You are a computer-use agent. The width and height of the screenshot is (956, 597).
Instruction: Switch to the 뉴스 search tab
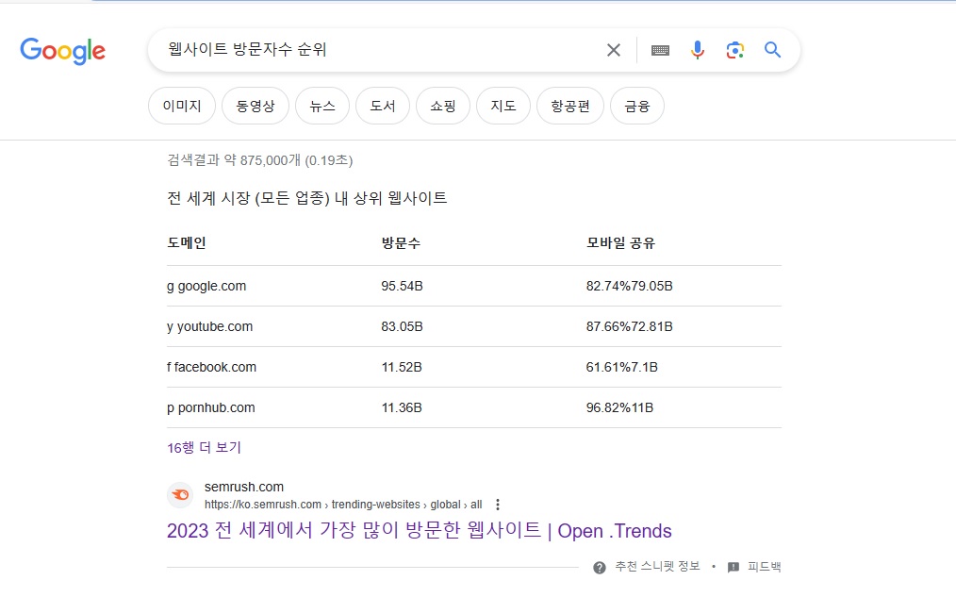[321, 106]
